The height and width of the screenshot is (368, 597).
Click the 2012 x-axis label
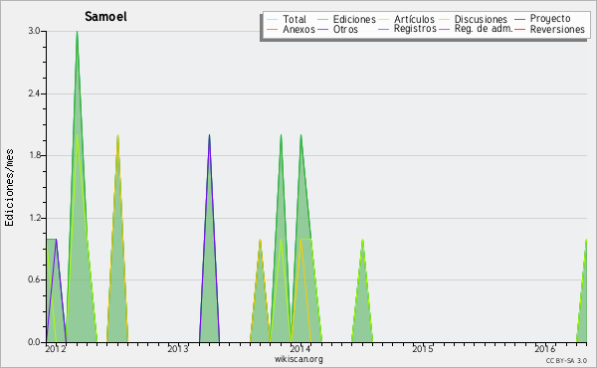56,349
